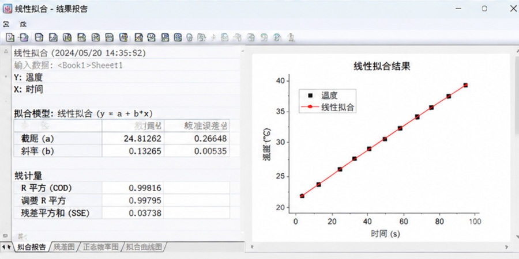
Task: Click the X: 时间 line
Action: (x=28, y=89)
